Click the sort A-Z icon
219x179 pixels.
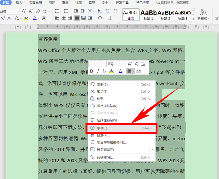[x=100, y=11]
